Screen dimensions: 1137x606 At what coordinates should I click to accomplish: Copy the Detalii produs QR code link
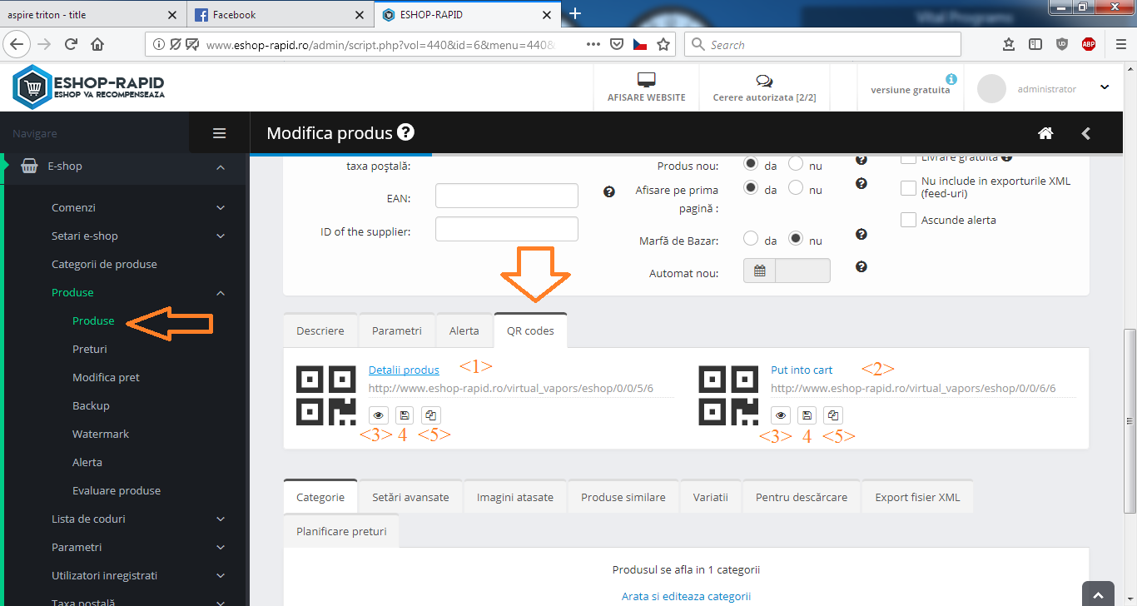[x=431, y=415]
